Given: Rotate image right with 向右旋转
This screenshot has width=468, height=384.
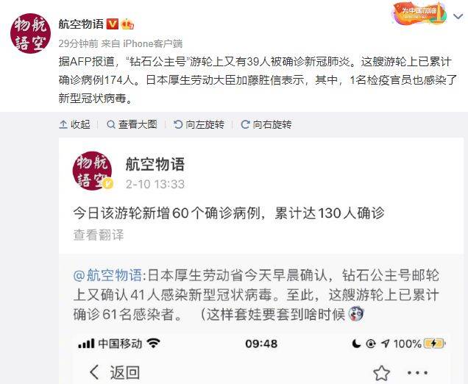Looking at the screenshot, I should click(x=266, y=124).
